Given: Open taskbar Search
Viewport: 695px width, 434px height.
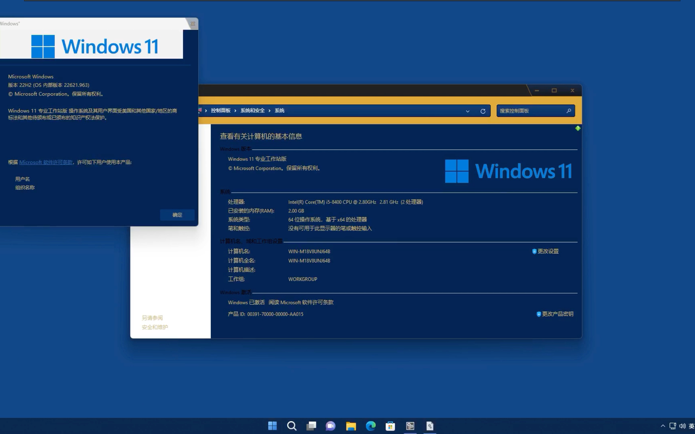Looking at the screenshot, I should pyautogui.click(x=292, y=426).
